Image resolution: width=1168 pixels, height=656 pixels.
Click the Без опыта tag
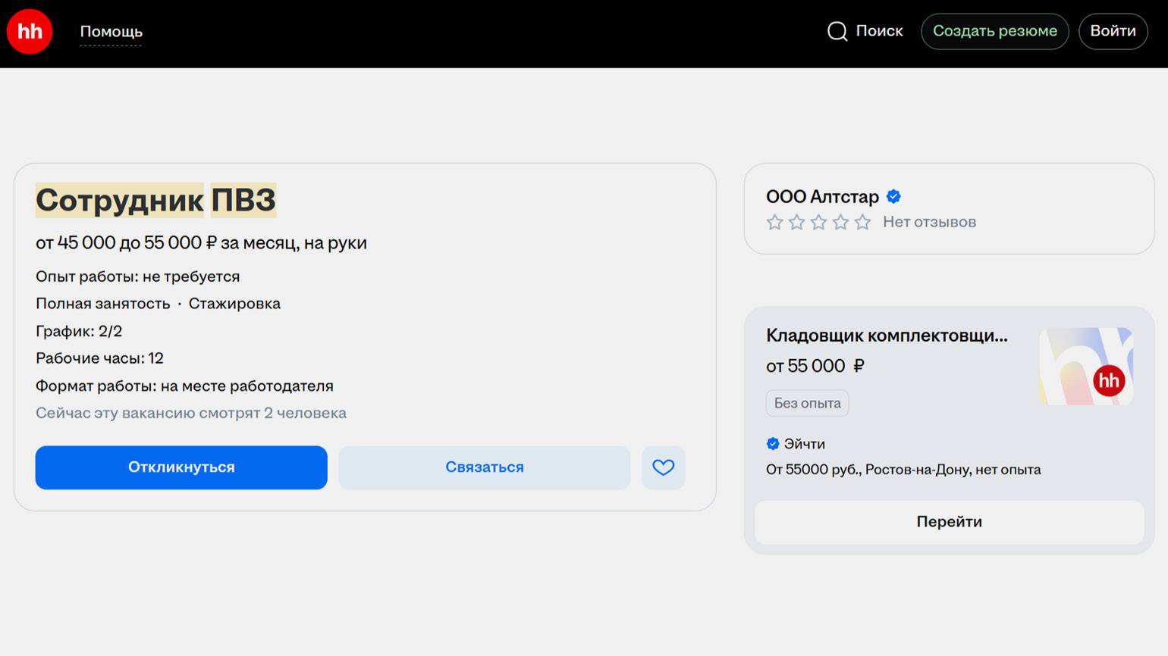[x=808, y=403]
